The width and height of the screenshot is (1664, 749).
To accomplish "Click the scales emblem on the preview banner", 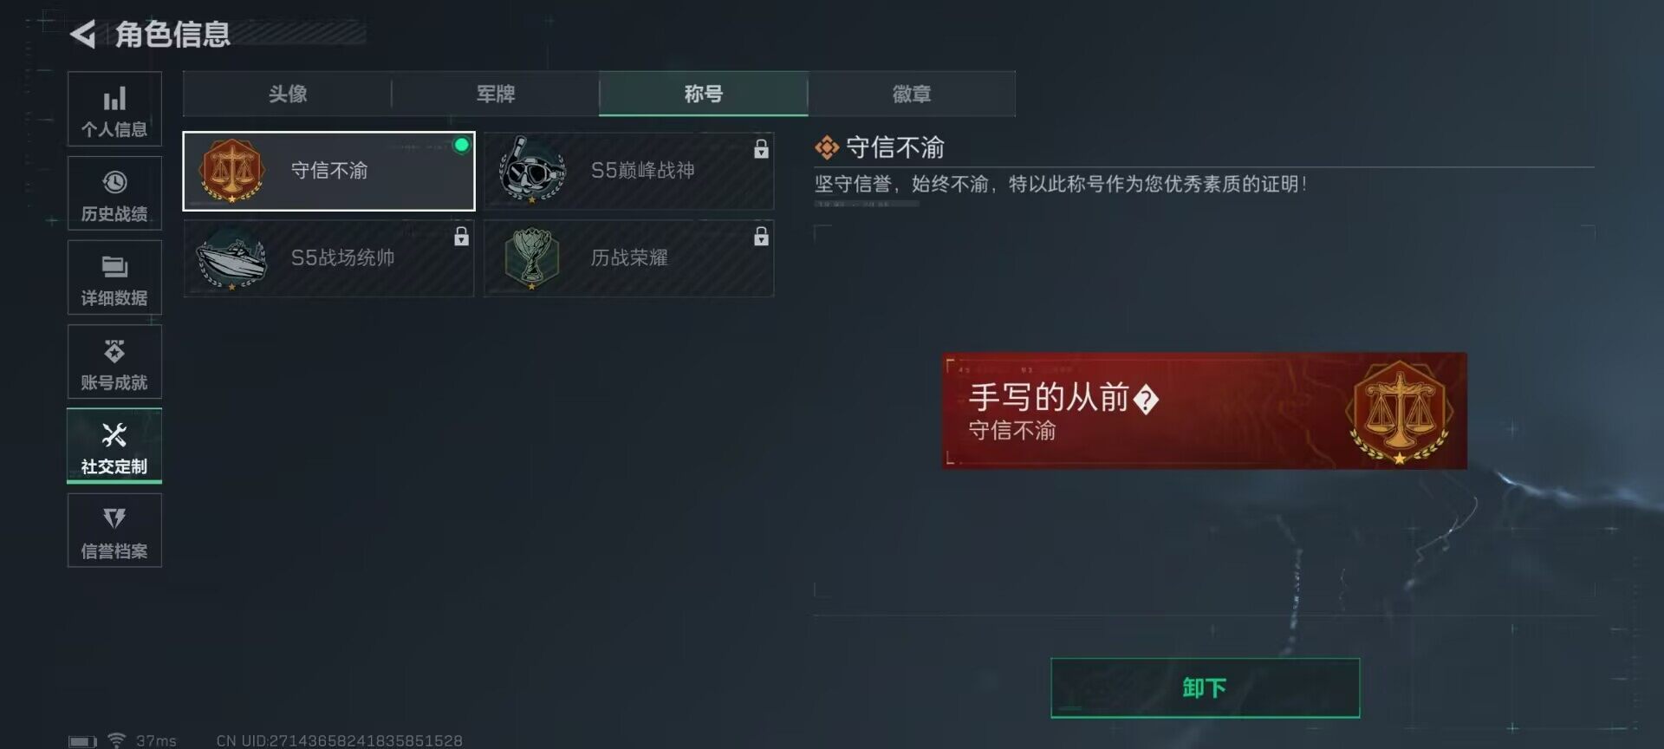I will 1399,413.
